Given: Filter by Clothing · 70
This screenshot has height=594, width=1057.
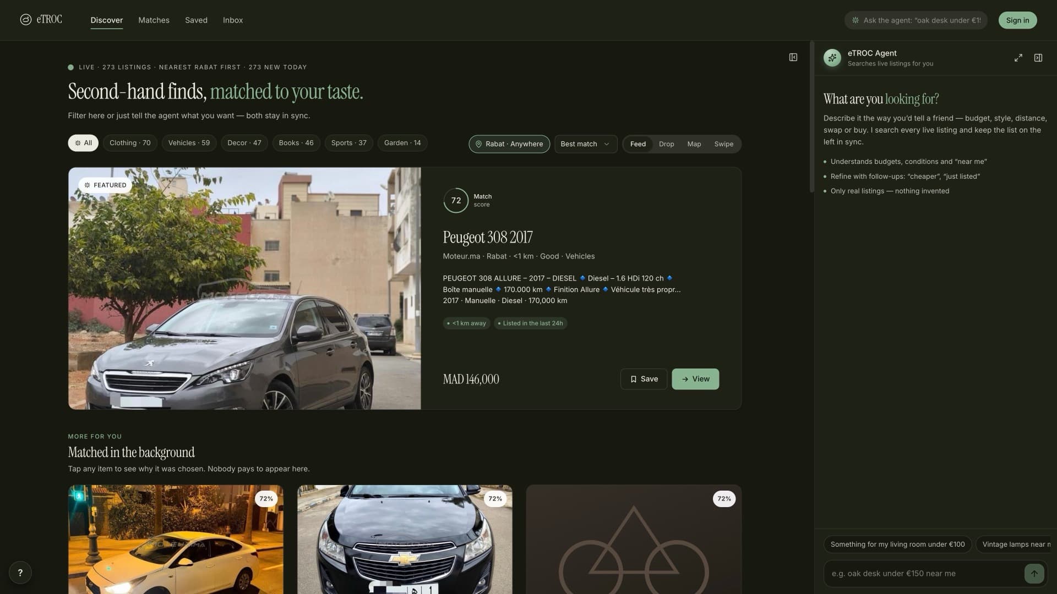Looking at the screenshot, I should pyautogui.click(x=130, y=143).
